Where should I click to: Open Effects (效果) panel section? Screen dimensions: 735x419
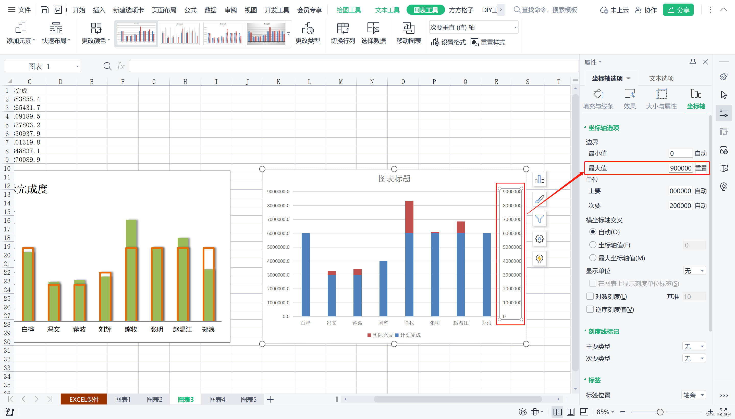(630, 99)
